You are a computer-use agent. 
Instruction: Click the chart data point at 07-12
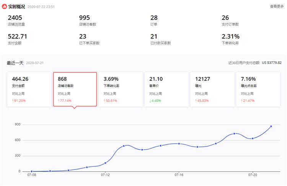click(x=105, y=163)
